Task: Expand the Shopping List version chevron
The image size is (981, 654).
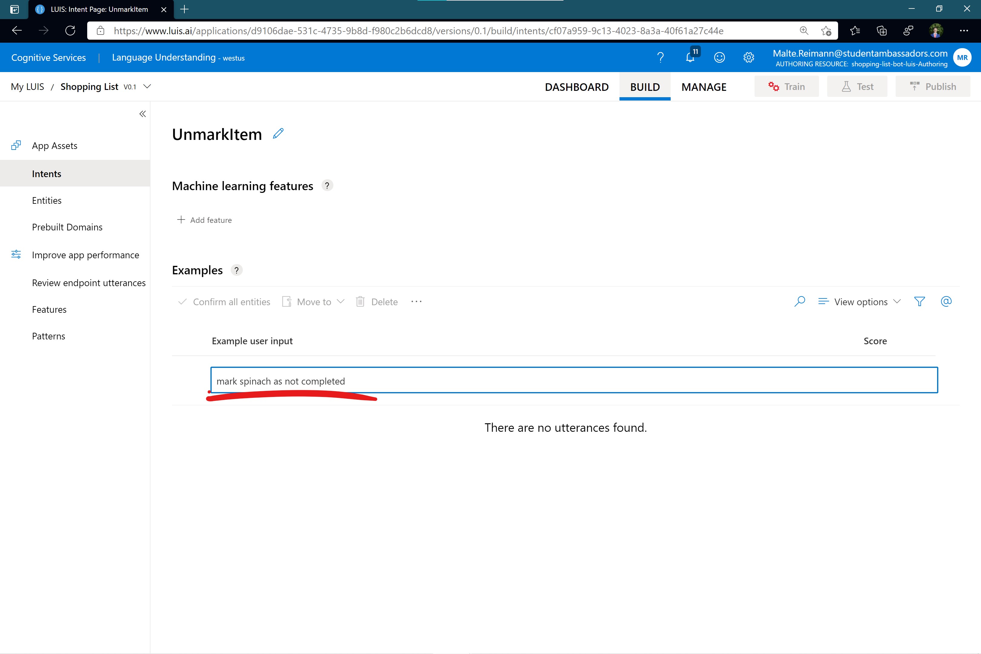Action: click(x=147, y=87)
